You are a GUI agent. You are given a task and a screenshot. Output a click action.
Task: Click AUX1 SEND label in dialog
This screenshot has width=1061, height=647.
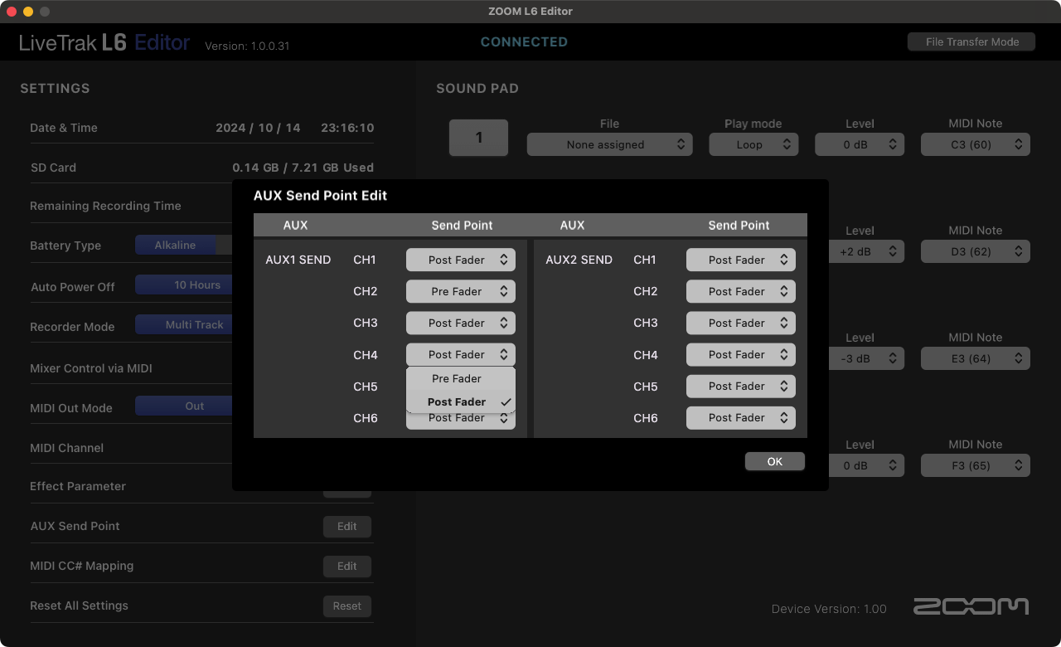pos(298,260)
